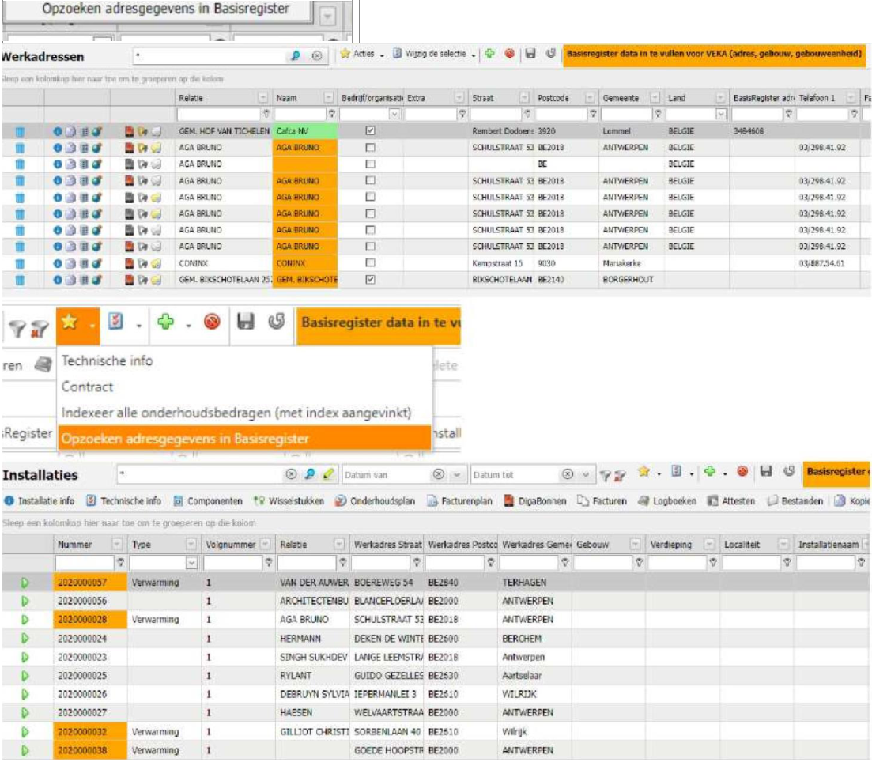Image resolution: width=872 pixels, height=762 pixels.
Task: Click the checklist icon in the zoomed toolbar
Action: pos(115,322)
